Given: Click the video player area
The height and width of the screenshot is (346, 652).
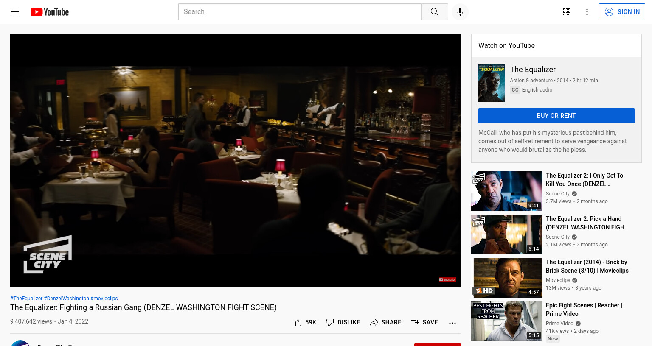Looking at the screenshot, I should (235, 160).
